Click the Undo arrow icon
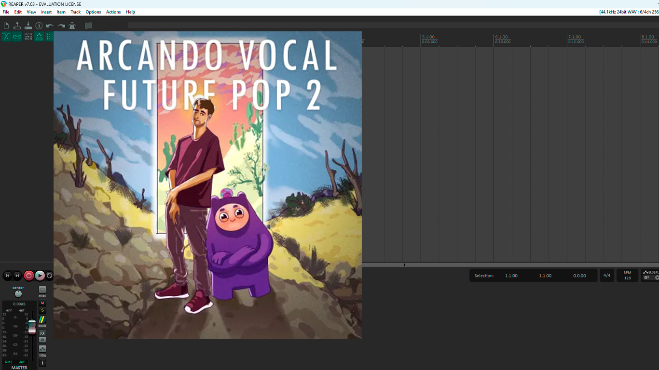Image resolution: width=659 pixels, height=370 pixels. point(50,26)
